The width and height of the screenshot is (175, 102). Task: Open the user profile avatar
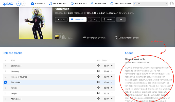pyautogui.click(x=172, y=4)
